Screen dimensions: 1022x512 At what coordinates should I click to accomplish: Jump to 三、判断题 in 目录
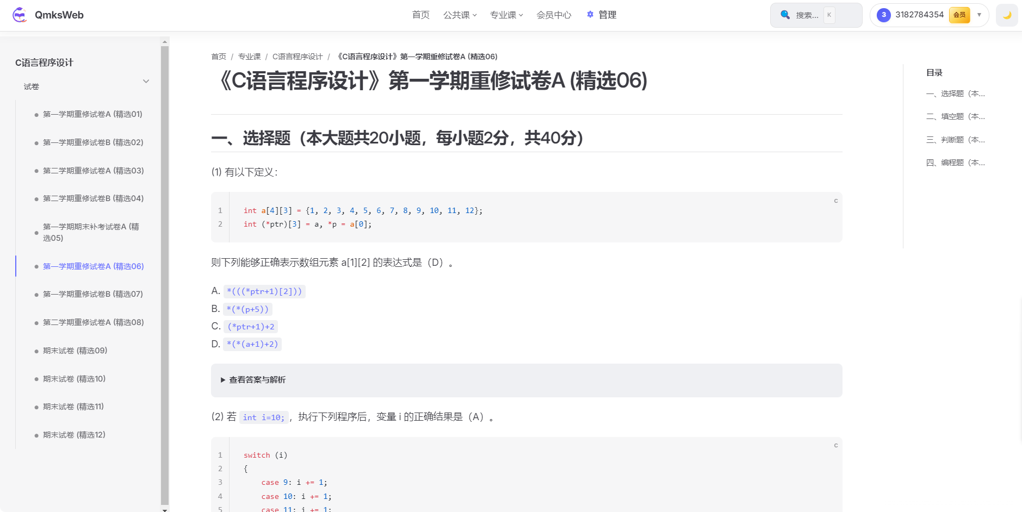pos(956,140)
